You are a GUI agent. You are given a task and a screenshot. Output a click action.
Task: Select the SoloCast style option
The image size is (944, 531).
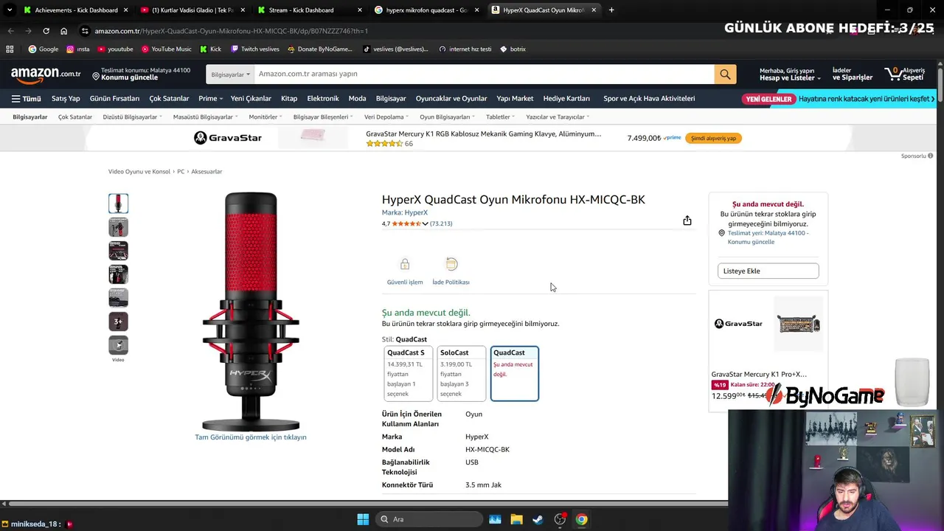pos(461,373)
